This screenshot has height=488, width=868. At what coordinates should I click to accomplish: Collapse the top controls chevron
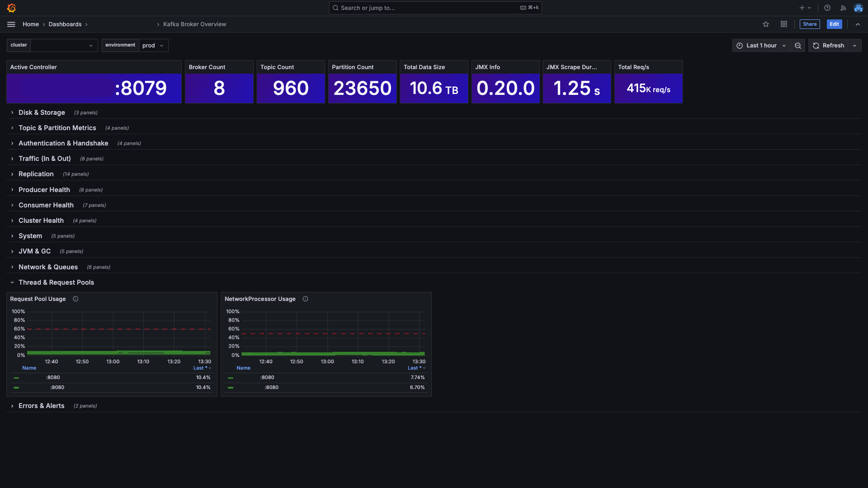tap(858, 24)
